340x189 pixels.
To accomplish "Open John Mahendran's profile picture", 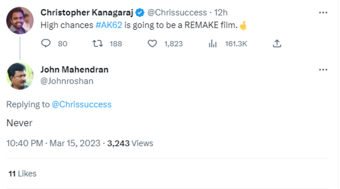I will 20,76.
